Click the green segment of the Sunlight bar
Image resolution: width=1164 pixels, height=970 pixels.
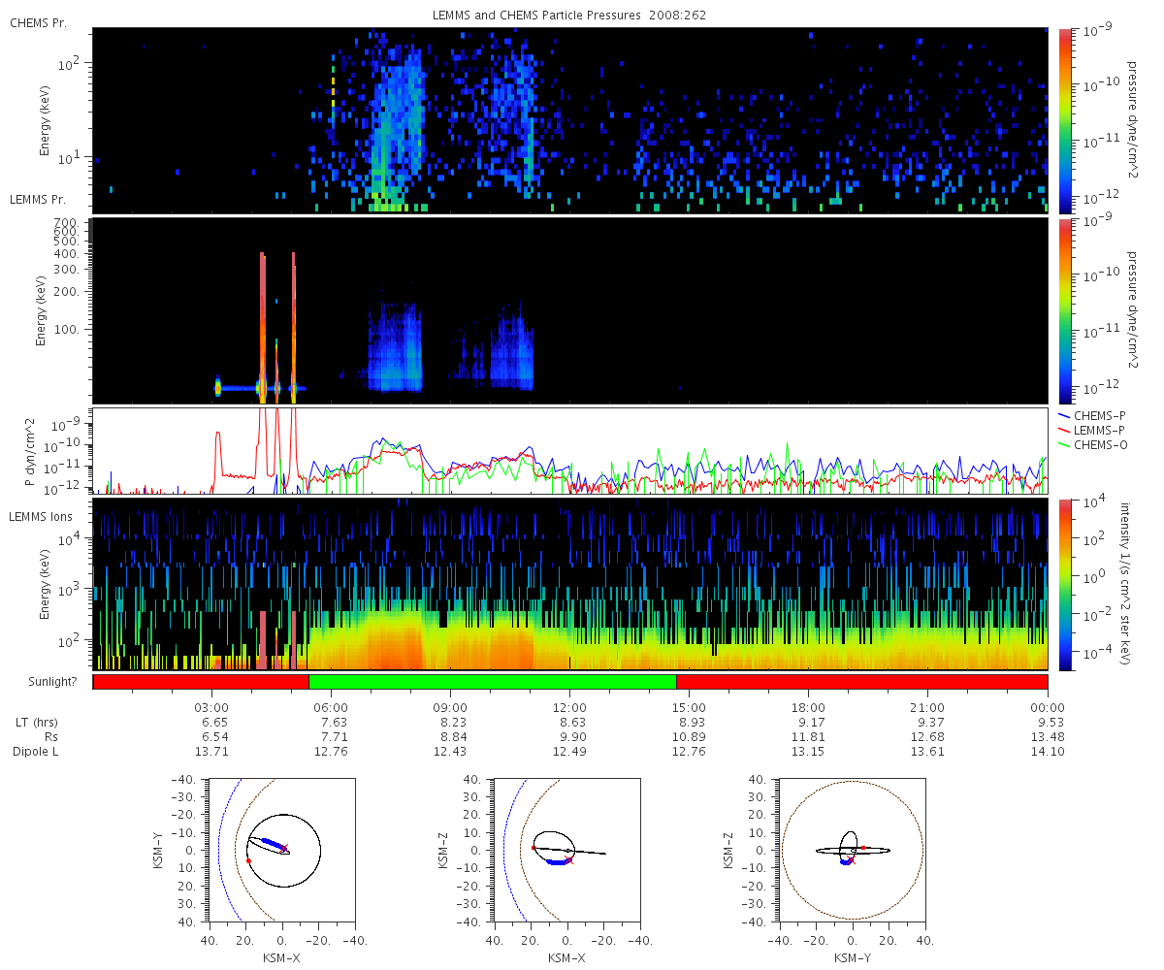click(x=492, y=681)
